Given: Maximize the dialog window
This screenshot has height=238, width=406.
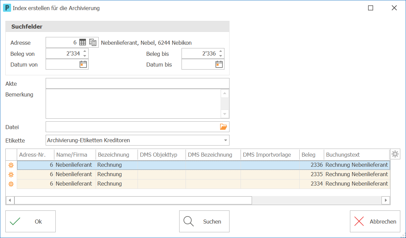Looking at the screenshot, I should point(371,8).
